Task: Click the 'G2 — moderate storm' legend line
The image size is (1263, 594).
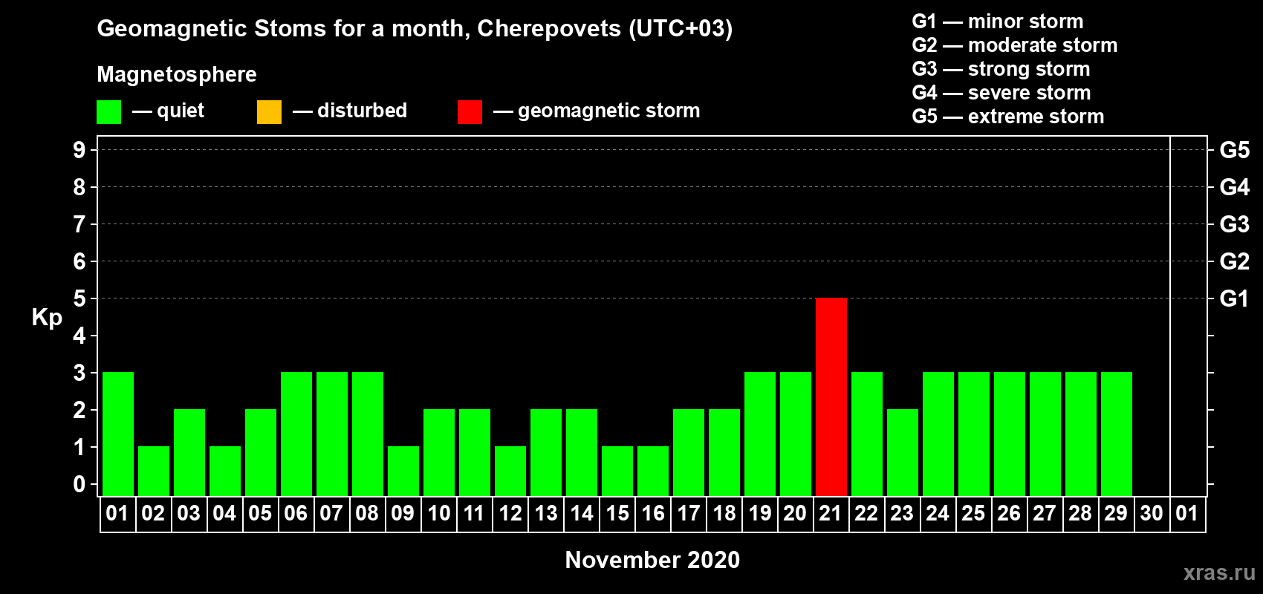Action: point(1014,45)
